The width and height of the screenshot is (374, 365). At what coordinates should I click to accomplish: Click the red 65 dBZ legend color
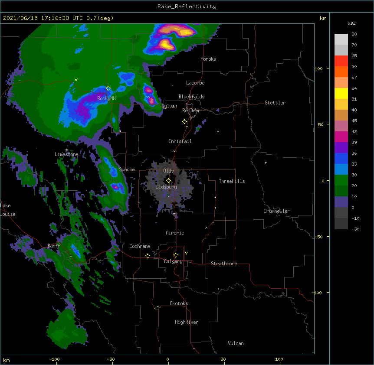point(341,61)
